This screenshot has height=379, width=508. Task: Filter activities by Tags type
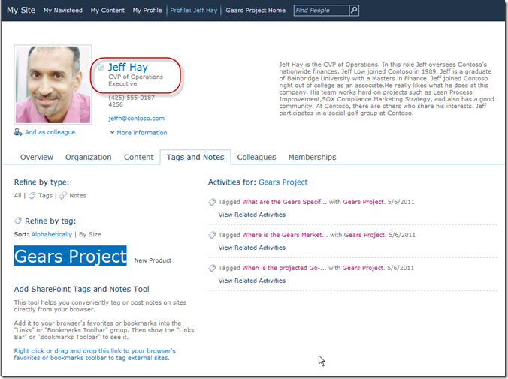(45, 195)
